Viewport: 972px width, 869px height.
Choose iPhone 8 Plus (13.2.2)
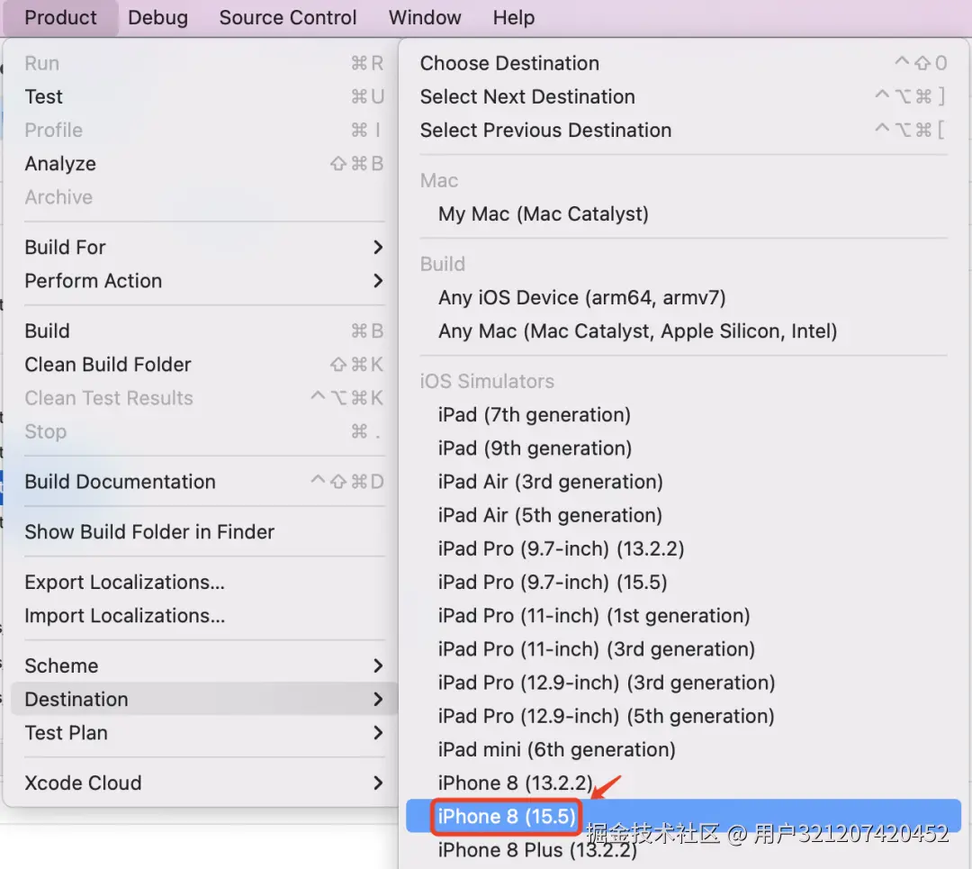tap(683, 850)
